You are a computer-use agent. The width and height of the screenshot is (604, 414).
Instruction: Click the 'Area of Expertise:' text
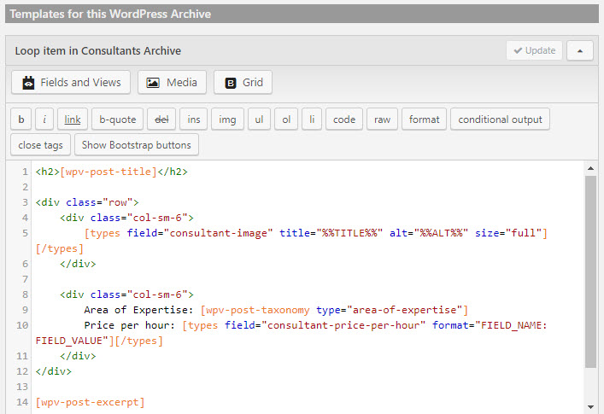click(x=138, y=310)
